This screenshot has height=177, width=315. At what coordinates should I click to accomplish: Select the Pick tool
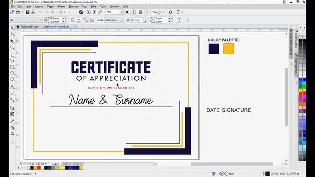[12, 28]
